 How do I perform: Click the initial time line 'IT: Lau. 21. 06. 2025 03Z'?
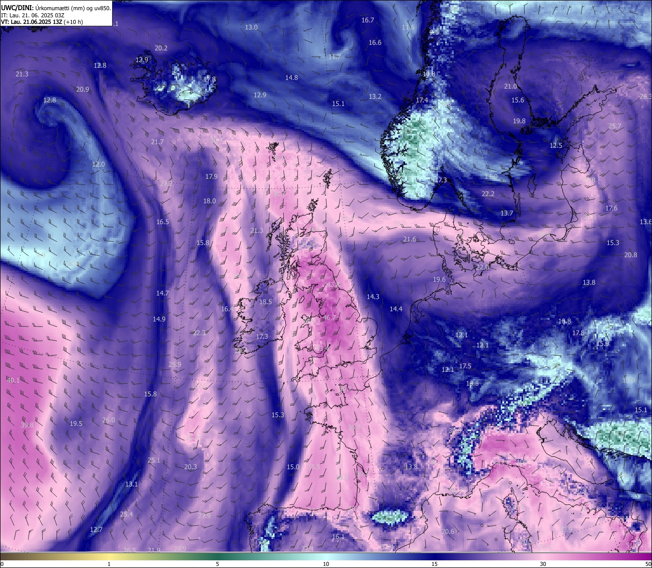[x=33, y=15]
